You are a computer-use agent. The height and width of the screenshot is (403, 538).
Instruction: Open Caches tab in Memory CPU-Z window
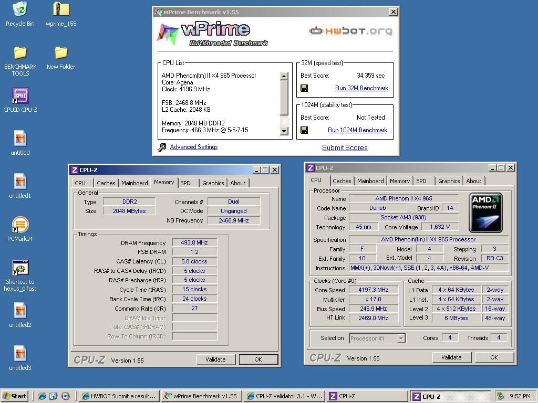pyautogui.click(x=106, y=183)
